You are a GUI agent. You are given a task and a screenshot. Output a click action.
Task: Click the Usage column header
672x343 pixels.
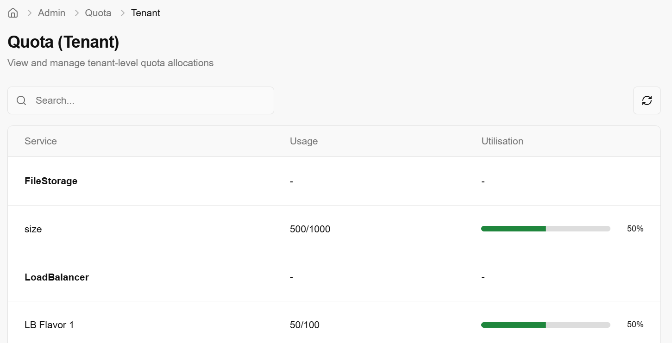pyautogui.click(x=304, y=141)
